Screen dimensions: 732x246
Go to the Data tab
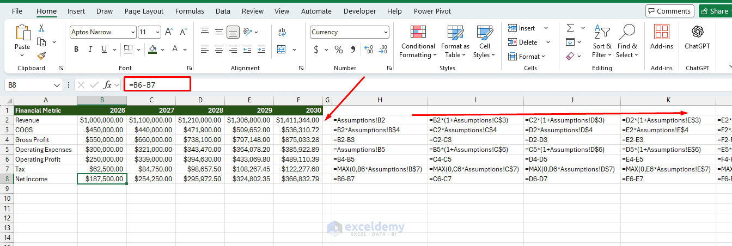[x=223, y=11]
